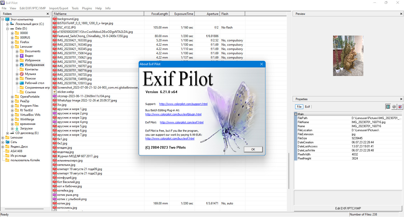Close the Folders panel

(48, 14)
